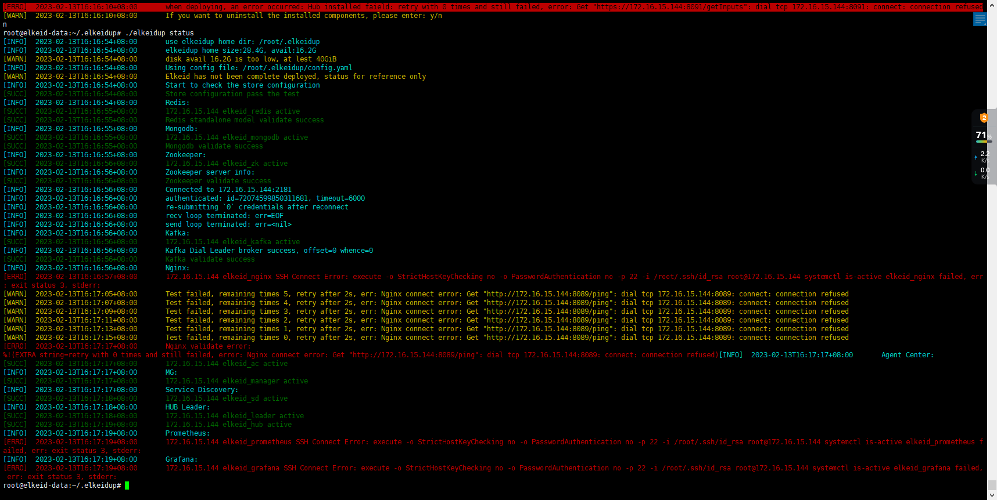Click 'recv loop terminated: err=EOF' line
997x500 pixels.
pyautogui.click(x=224, y=216)
